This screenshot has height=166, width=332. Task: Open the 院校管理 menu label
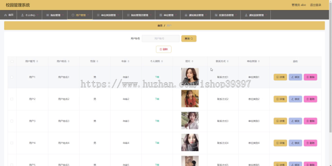(55, 15)
